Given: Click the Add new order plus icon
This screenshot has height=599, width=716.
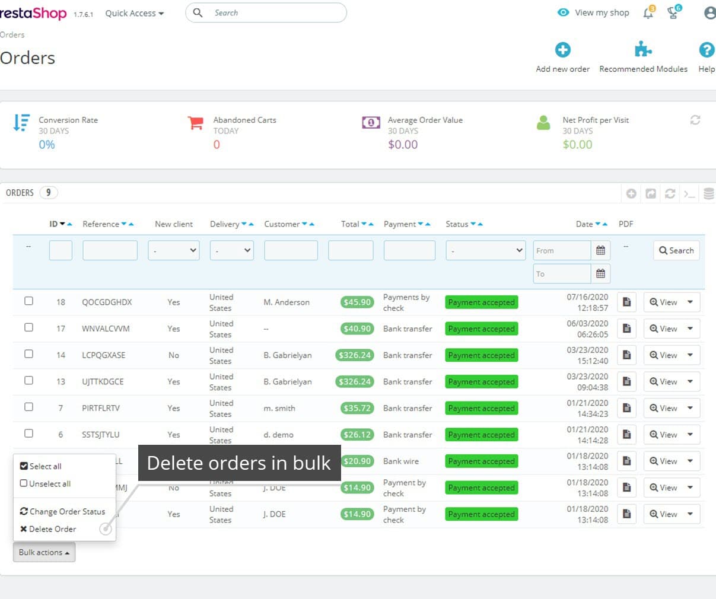Looking at the screenshot, I should (562, 50).
